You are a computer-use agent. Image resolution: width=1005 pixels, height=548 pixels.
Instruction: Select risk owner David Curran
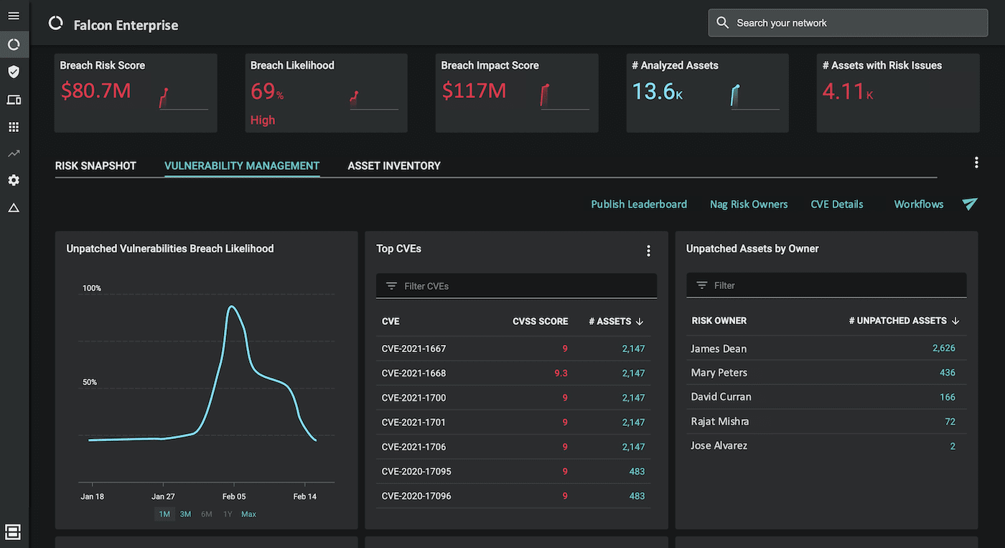[x=721, y=397]
